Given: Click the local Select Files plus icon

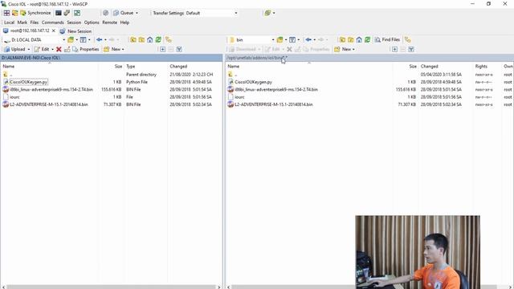Looking at the screenshot, I should (x=162, y=49).
